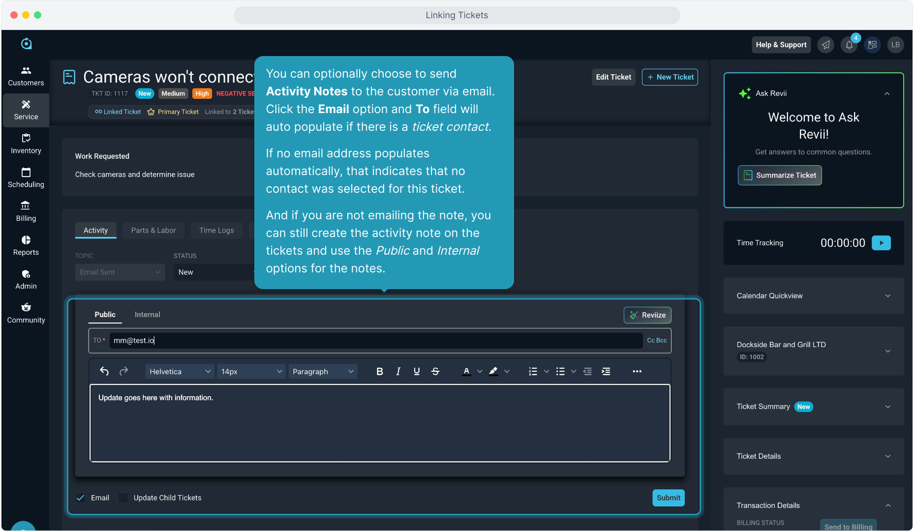This screenshot has width=914, height=531.
Task: Expand the Calendar Quickview panel
Action: pos(813,296)
